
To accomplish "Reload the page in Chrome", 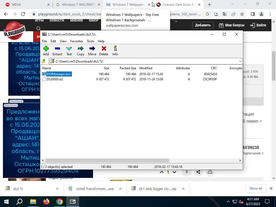I will [x=23, y=14].
